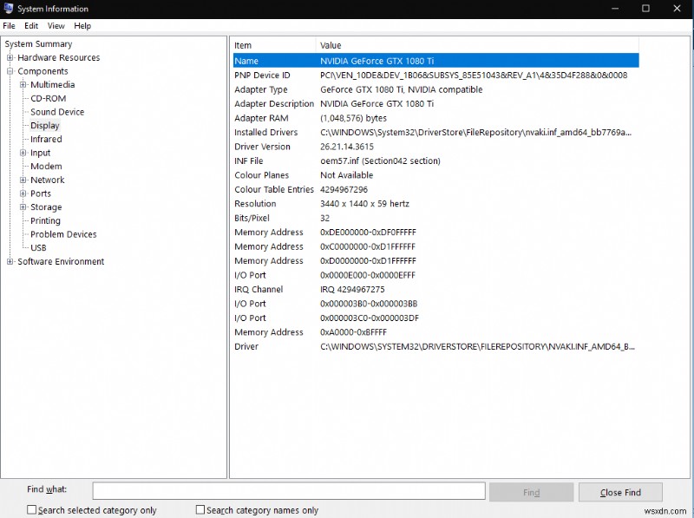Select the USB category
The height and width of the screenshot is (518, 694).
(x=41, y=247)
